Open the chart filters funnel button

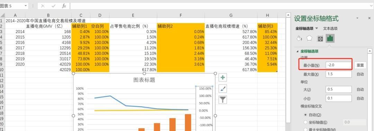223,100
